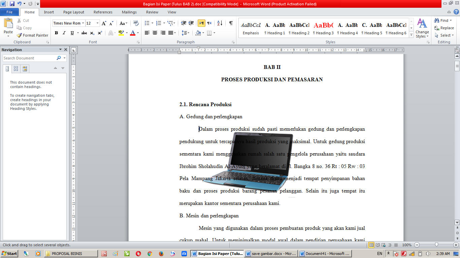The image size is (460, 258).
Task: Open Word Help with the question mark
Action: point(456,12)
